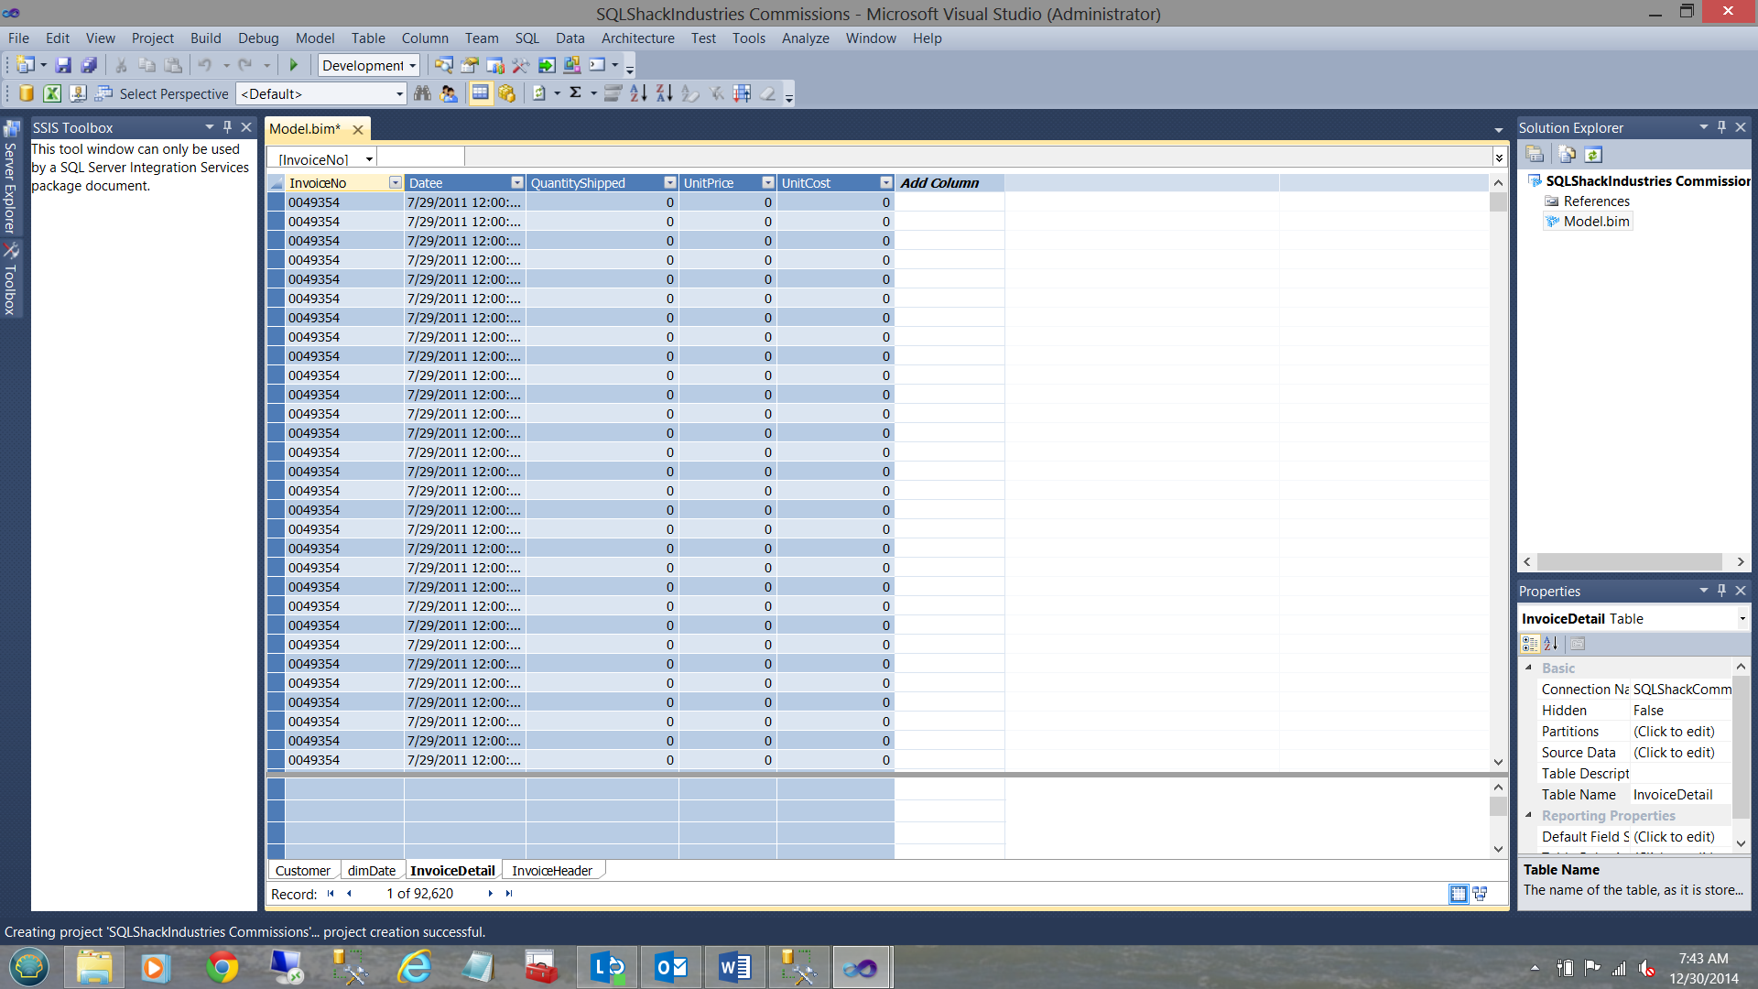Screen dimensions: 1758x989
Task: Open the Development configuration dropdown
Action: click(413, 65)
